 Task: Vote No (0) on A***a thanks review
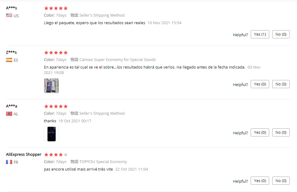click(x=281, y=132)
